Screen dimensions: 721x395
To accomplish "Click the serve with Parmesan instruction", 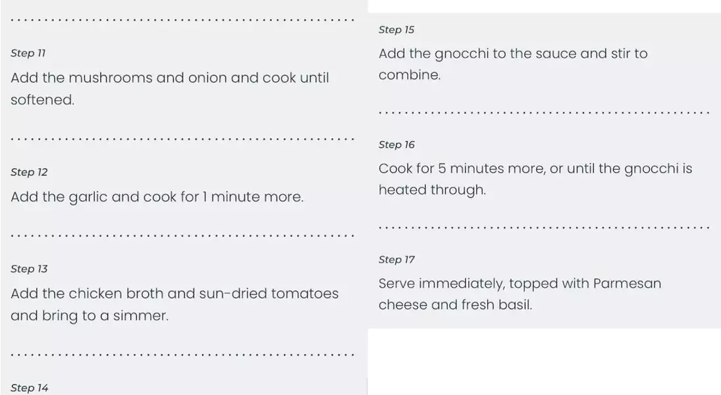I will pos(520,294).
